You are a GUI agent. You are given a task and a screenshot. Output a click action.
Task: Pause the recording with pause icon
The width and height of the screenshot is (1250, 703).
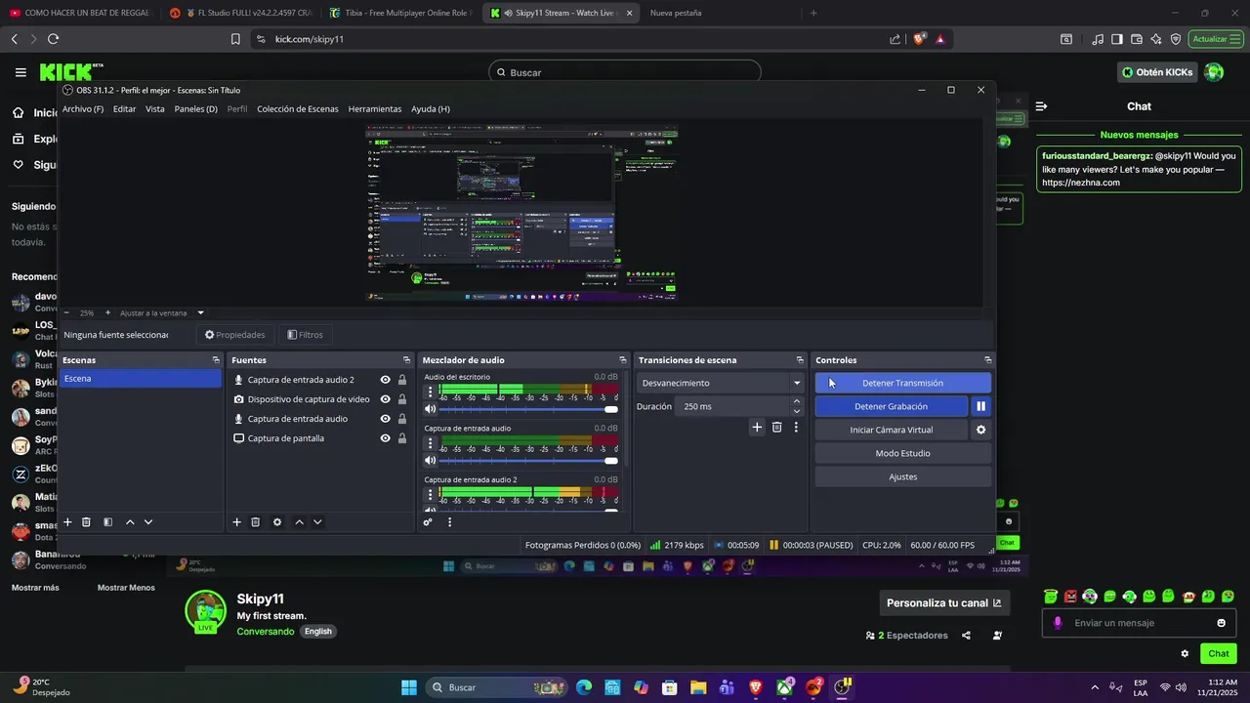pos(981,406)
